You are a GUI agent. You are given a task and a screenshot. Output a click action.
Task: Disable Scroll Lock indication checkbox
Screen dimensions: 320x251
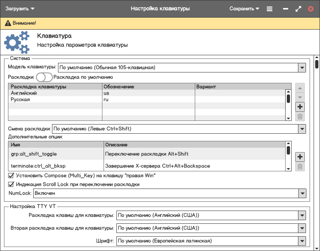[11, 185]
